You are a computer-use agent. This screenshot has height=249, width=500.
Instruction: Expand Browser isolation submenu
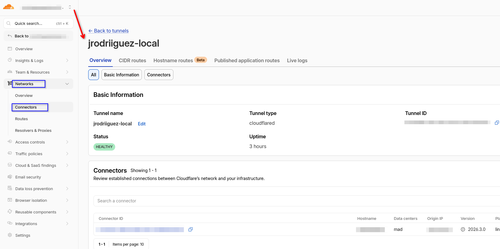pyautogui.click(x=67, y=200)
